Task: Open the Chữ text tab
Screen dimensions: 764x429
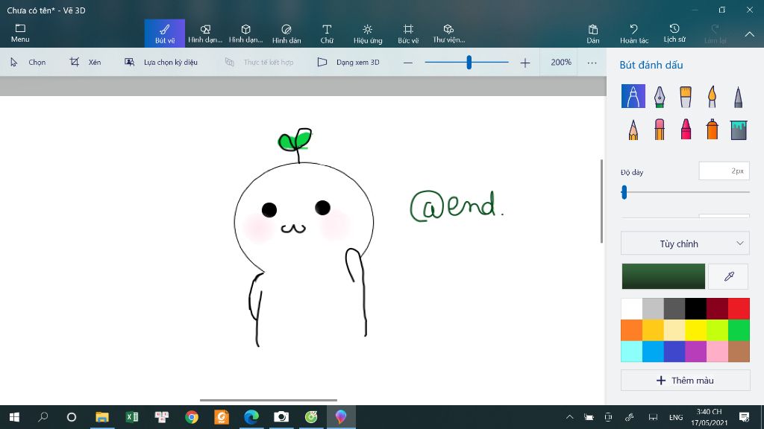Action: 327,34
